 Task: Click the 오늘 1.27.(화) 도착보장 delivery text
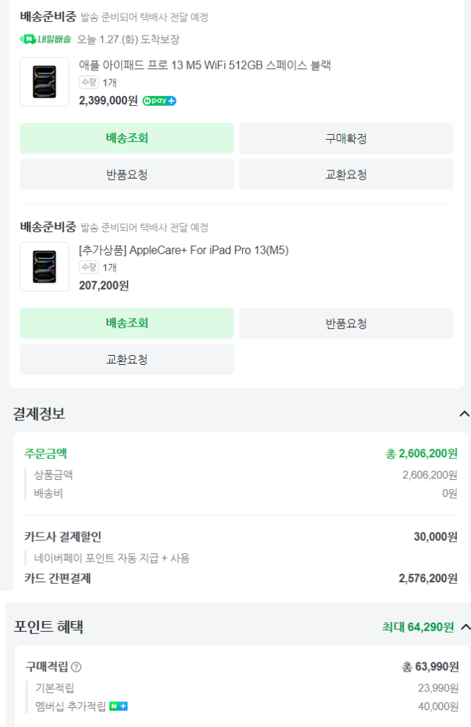click(128, 39)
